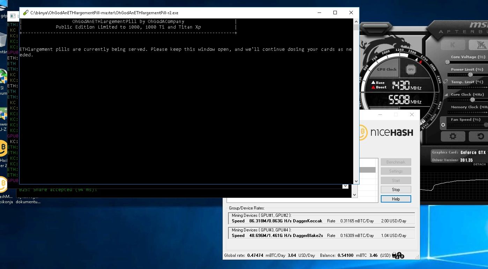The height and width of the screenshot is (269, 488).
Task: Click the Core Clock slider handle
Action: pyautogui.click(x=472, y=100)
